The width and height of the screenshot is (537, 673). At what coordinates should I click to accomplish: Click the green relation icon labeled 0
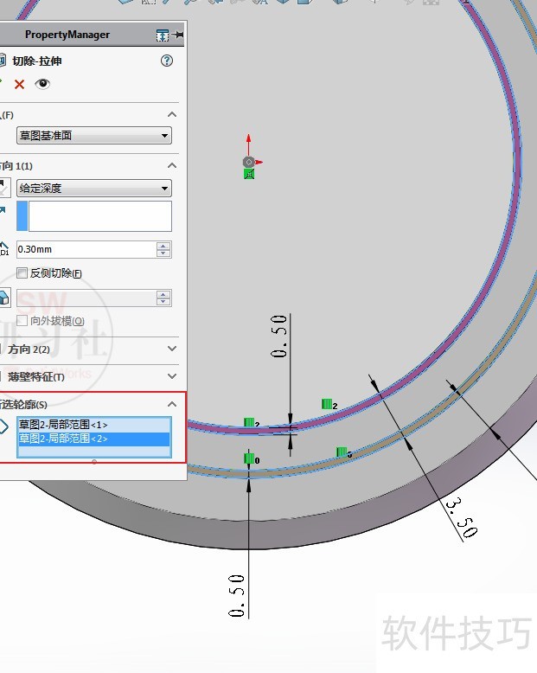click(249, 458)
